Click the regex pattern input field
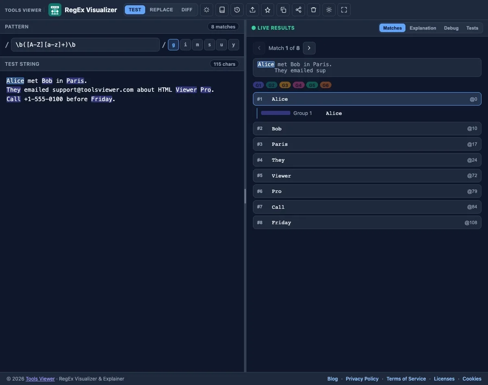 point(85,45)
